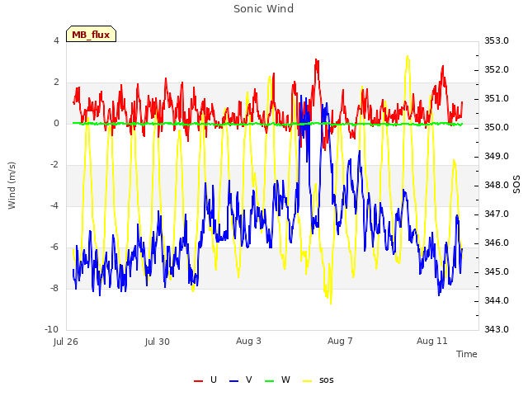Click the Aug 11 date tick
The image size is (528, 396).
pos(432,341)
